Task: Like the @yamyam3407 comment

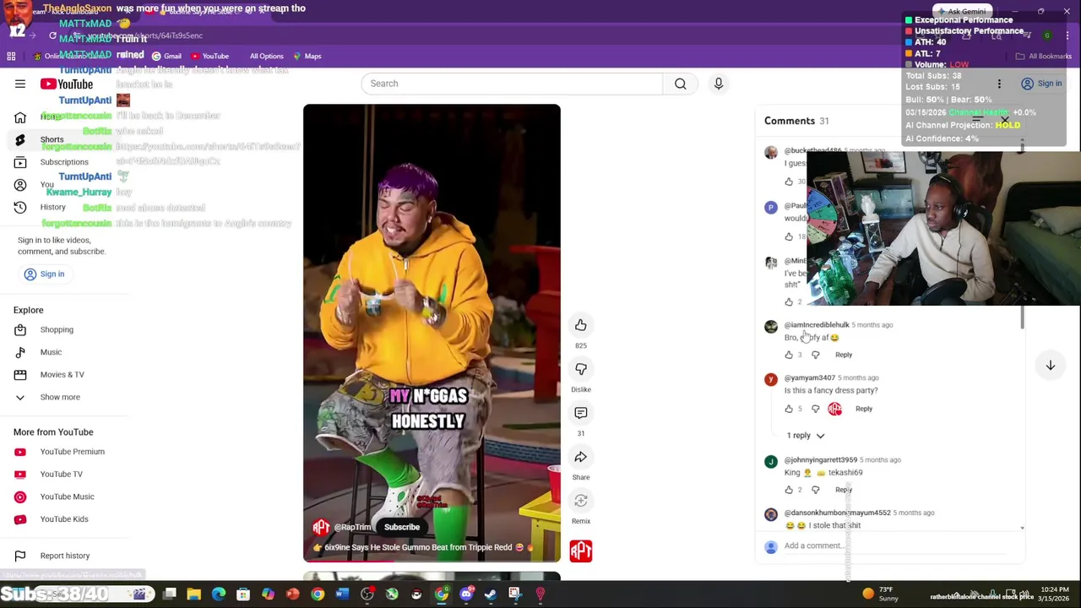Action: click(x=789, y=409)
